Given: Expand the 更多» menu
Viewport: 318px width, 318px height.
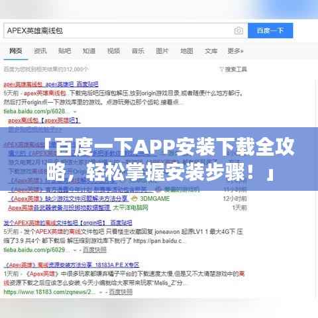Looking at the screenshot, I should pyautogui.click(x=235, y=51).
